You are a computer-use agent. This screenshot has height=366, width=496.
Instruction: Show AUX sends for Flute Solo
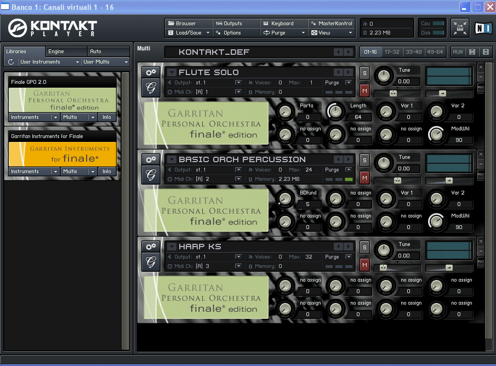point(481,87)
